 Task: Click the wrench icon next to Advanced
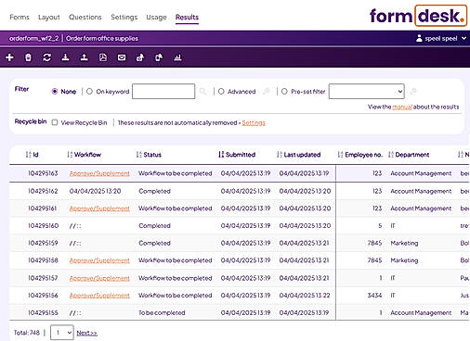(266, 92)
